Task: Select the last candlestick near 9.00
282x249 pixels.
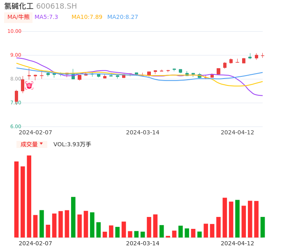Action: [x=263, y=55]
